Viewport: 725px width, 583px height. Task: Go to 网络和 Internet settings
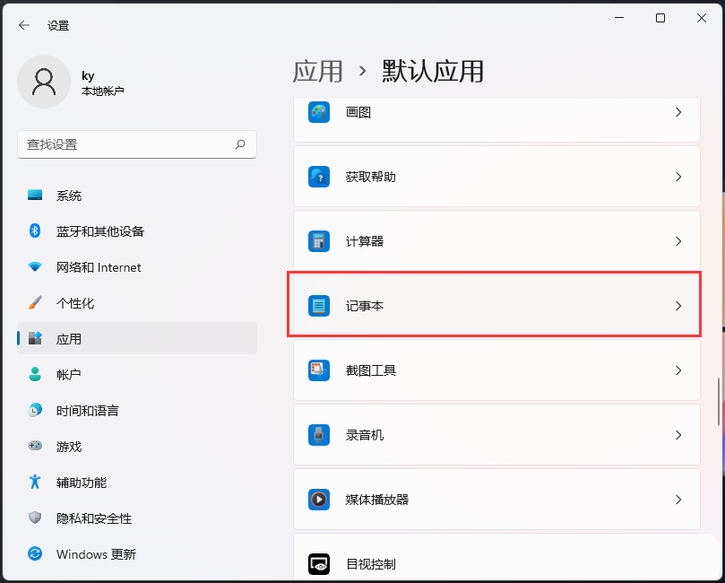point(98,267)
